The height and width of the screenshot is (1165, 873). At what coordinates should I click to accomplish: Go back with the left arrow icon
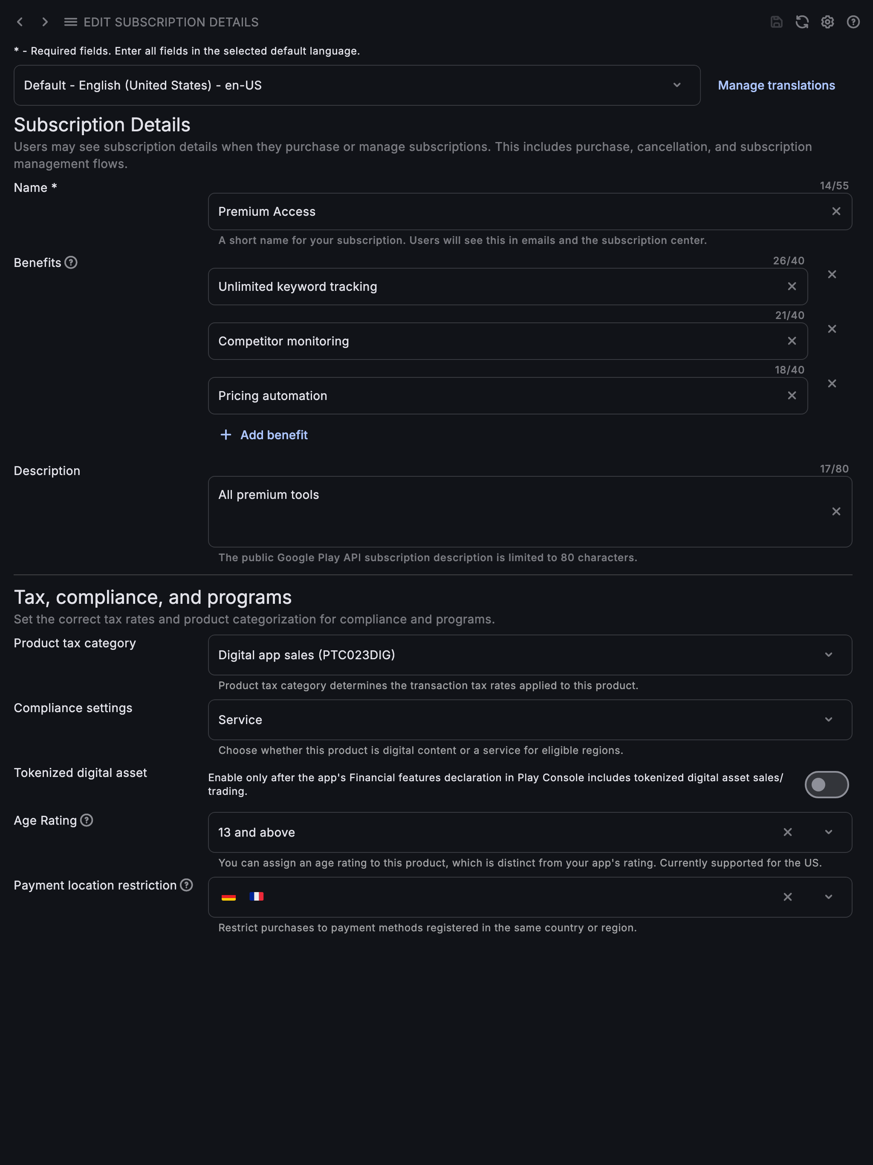point(20,22)
